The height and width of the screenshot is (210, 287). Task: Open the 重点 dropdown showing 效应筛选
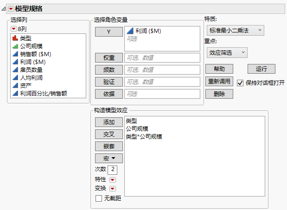[x=227, y=53]
